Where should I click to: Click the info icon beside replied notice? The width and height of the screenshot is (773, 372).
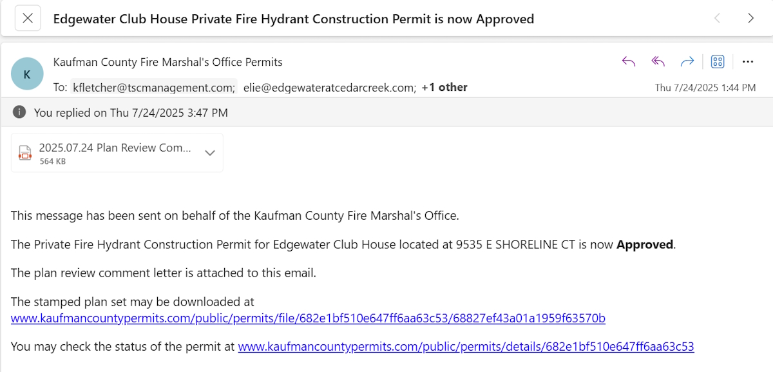point(20,113)
